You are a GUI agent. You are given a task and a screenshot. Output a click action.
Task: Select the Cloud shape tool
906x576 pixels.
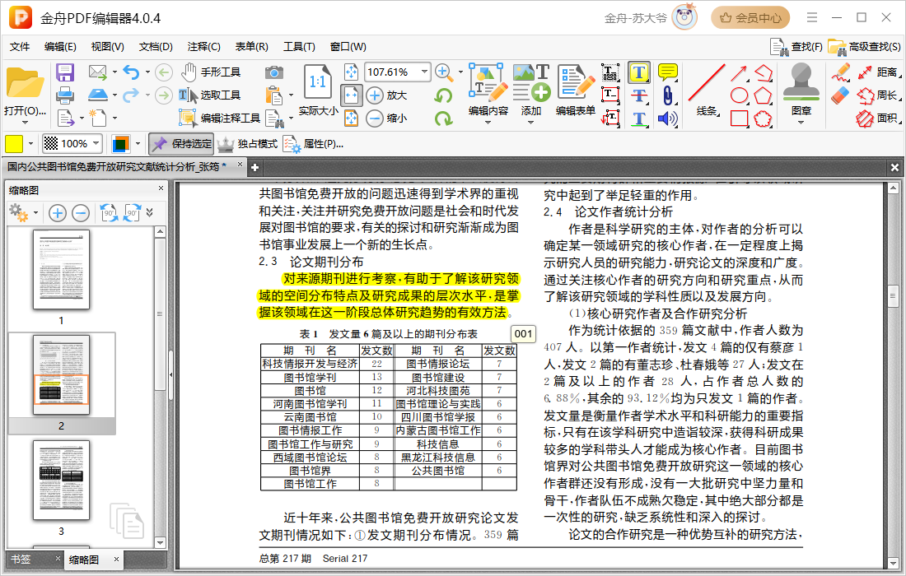763,118
